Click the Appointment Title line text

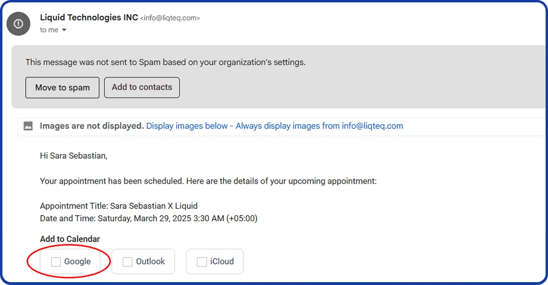118,206
